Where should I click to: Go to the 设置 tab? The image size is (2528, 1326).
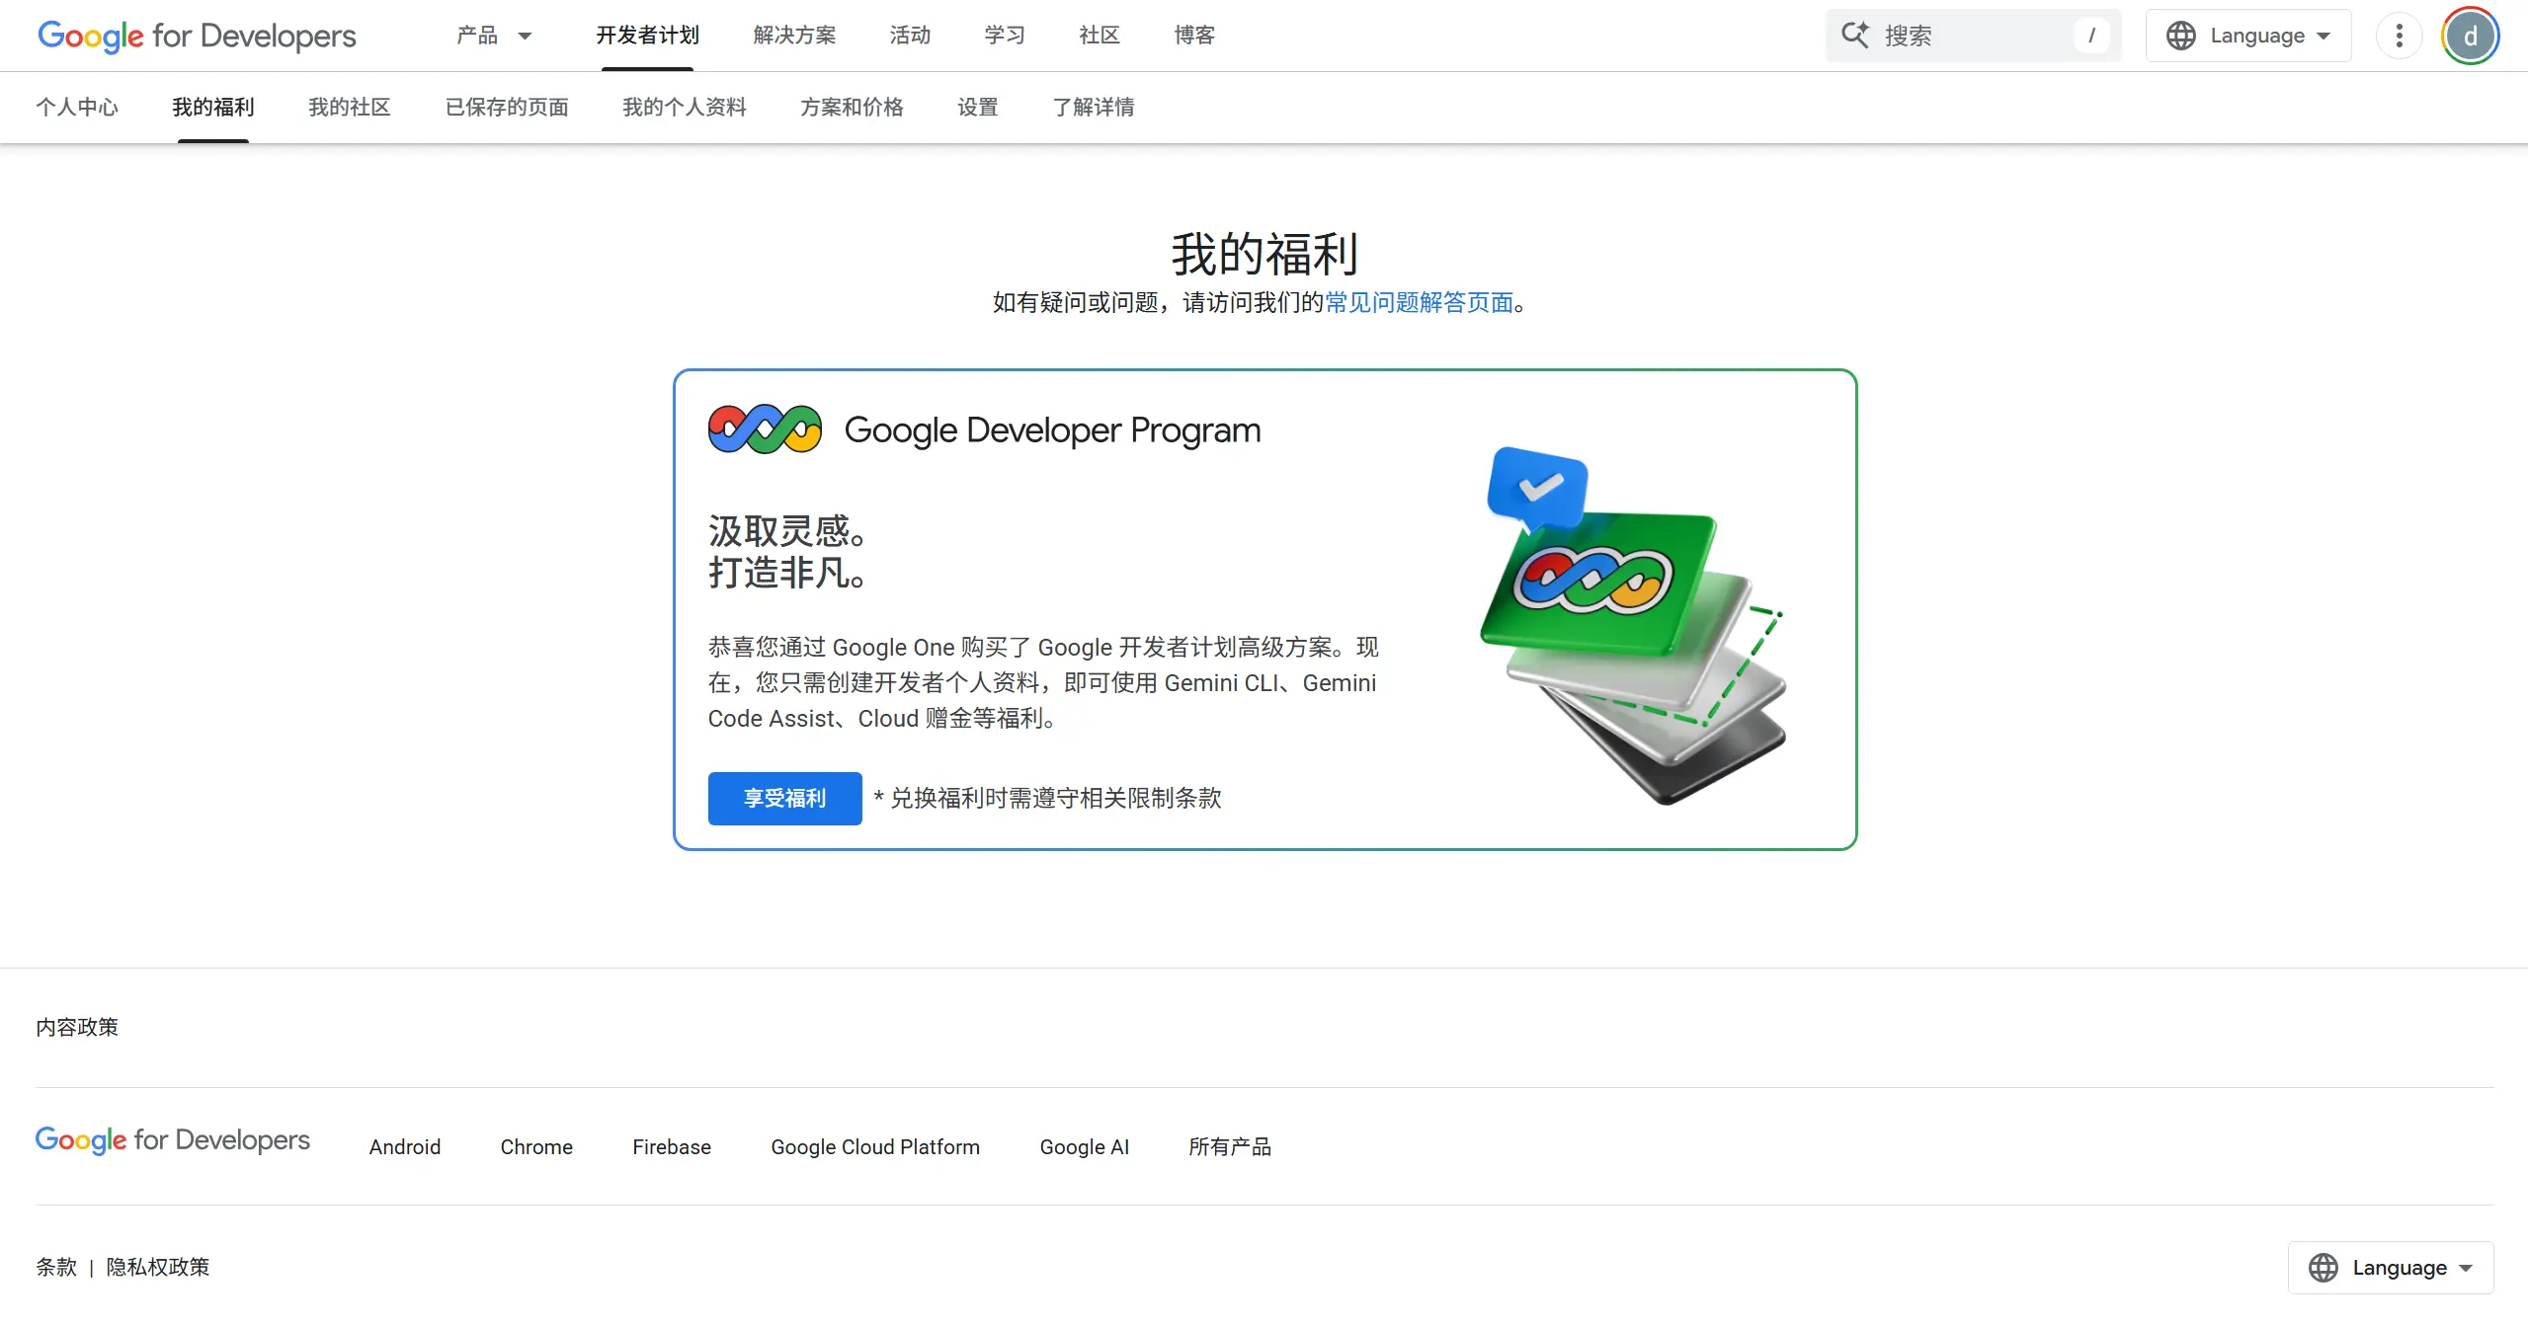tap(977, 107)
